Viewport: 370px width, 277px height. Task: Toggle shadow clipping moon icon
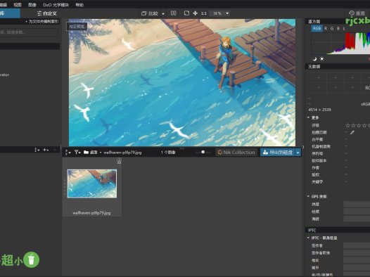(314, 58)
